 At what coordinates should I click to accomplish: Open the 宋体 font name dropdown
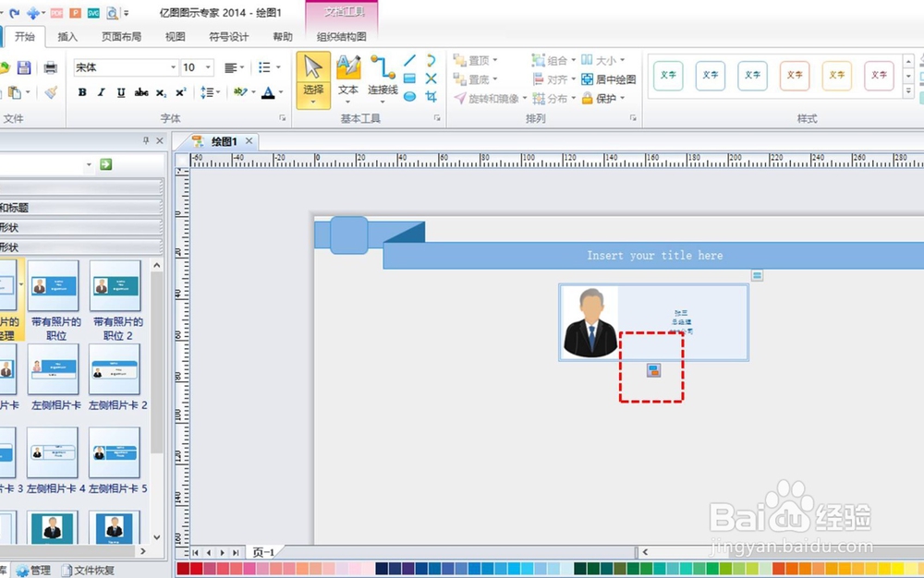(174, 67)
